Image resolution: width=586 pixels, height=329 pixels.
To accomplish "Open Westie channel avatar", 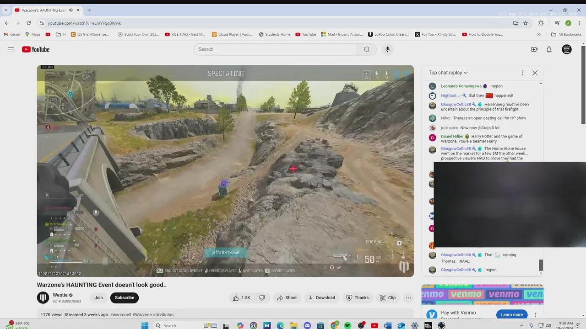I will (43, 298).
